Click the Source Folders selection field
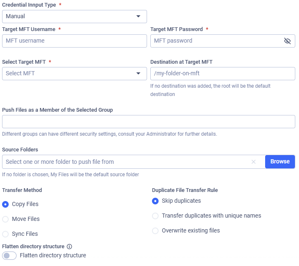Screen dimensions: 299x266 (x=124, y=162)
